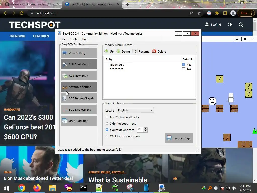The width and height of the screenshot is (257, 193).
Task: Click the countdown seconds field
Action: coord(140,129)
